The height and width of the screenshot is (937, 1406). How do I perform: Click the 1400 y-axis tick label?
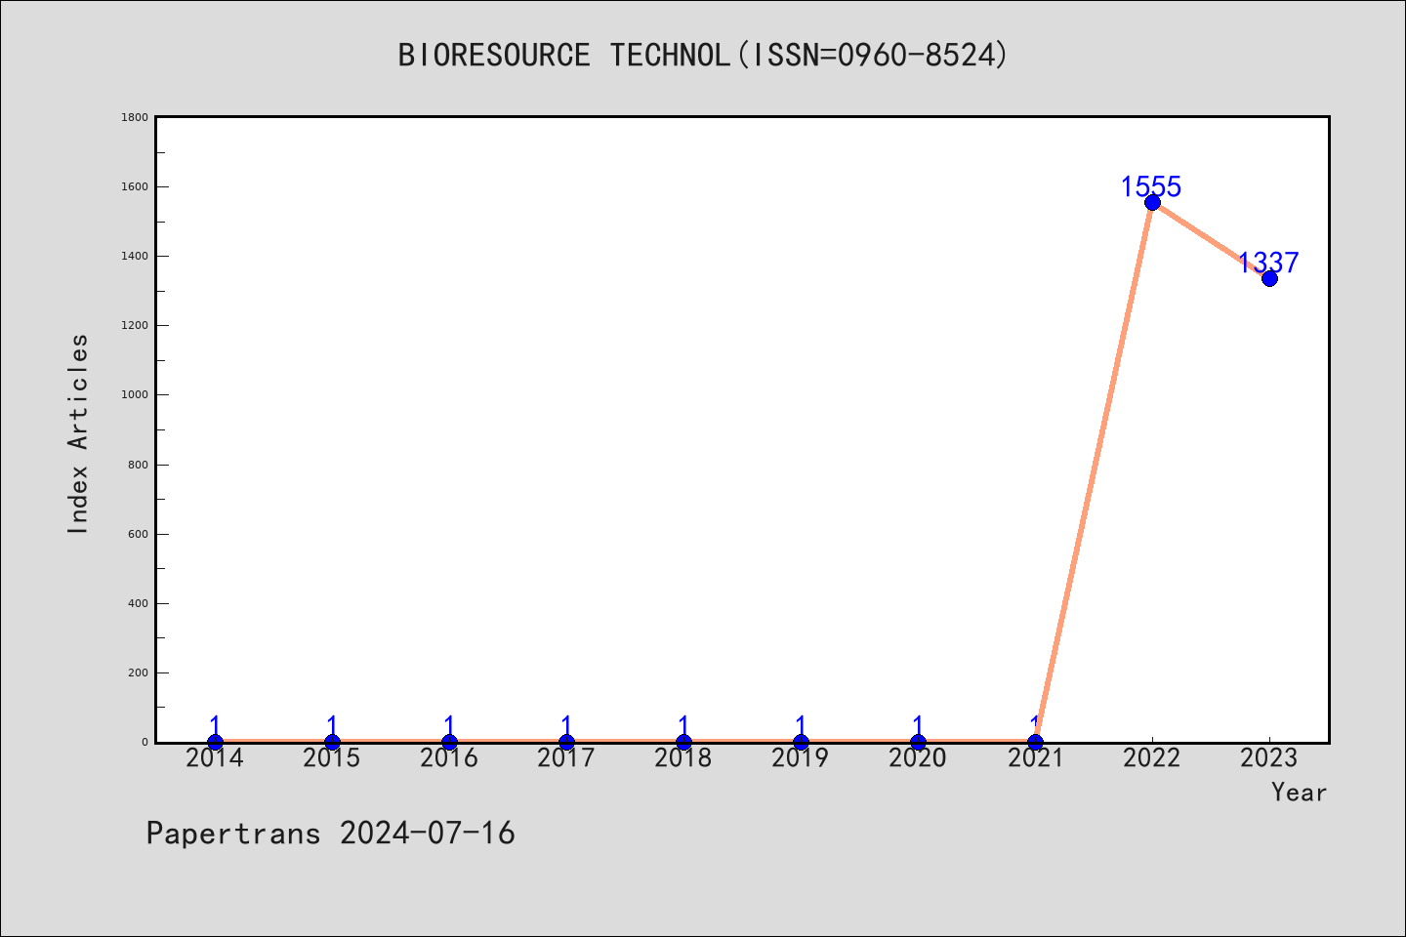coord(135,256)
